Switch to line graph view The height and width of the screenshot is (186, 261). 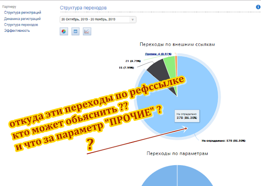(87, 31)
